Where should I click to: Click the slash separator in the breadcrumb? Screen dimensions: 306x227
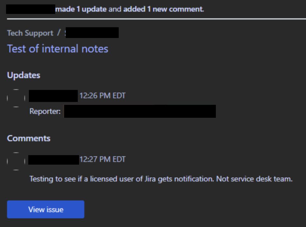click(59, 33)
